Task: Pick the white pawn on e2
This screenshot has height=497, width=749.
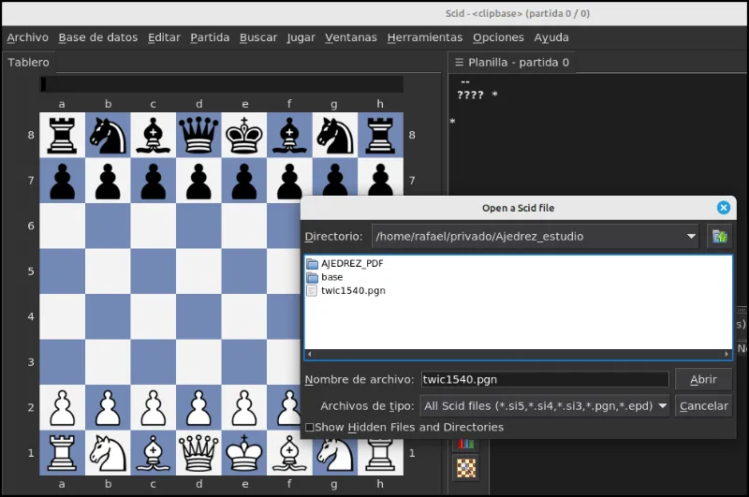Action: [x=244, y=408]
